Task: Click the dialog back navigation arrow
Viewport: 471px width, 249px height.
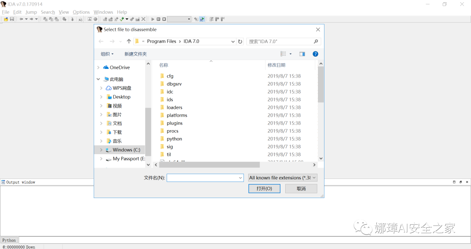Action: pyautogui.click(x=101, y=41)
